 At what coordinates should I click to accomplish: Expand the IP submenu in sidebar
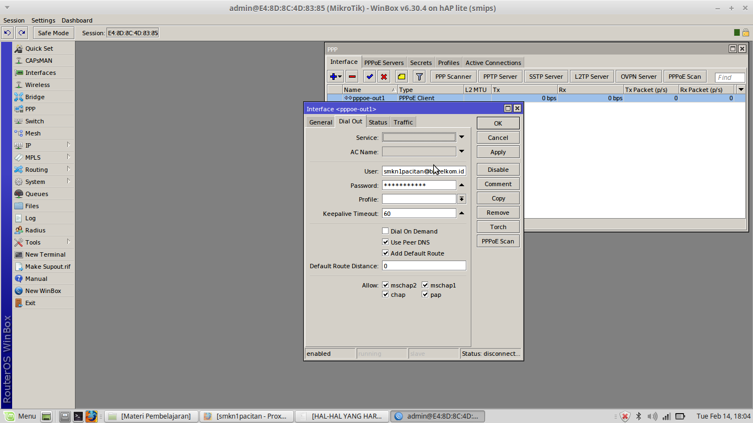[69, 145]
